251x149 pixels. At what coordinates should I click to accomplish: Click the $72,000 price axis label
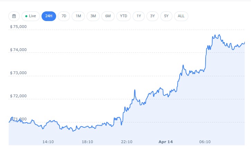pyautogui.click(x=19, y=96)
